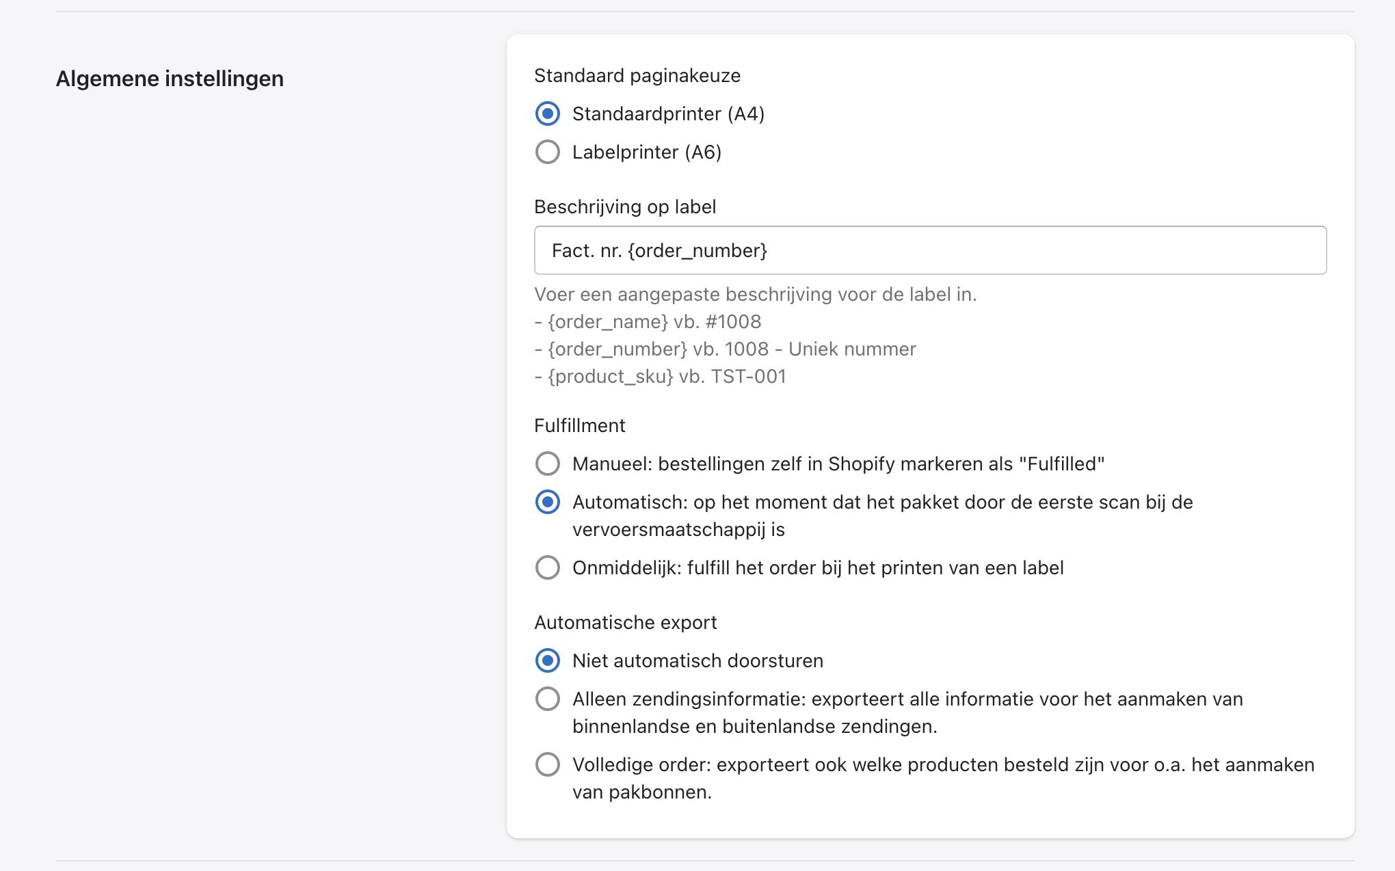Choose Manueel fulfillment mode
This screenshot has width=1395, height=871.
click(547, 464)
